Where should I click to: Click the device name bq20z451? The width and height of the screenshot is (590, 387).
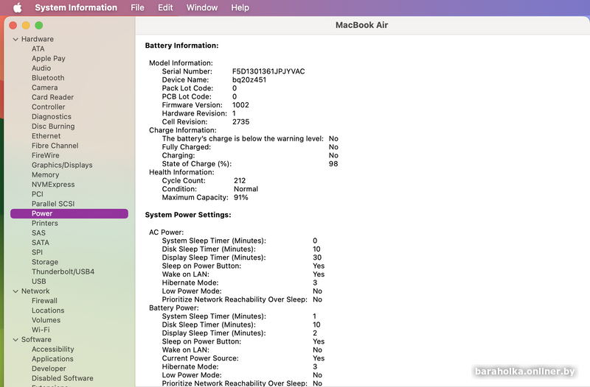(249, 80)
